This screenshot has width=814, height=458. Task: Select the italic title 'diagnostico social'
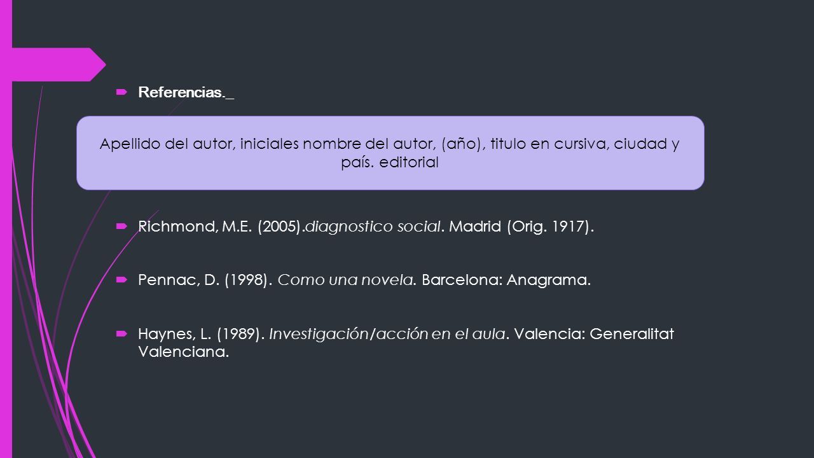pos(373,227)
